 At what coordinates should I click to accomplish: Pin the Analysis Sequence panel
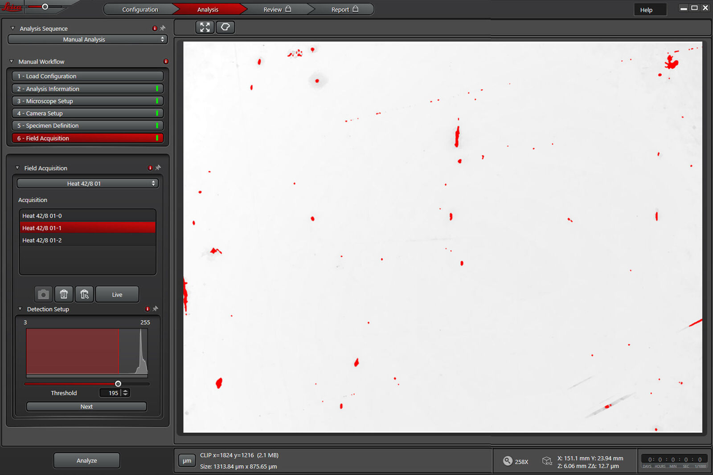[163, 28]
